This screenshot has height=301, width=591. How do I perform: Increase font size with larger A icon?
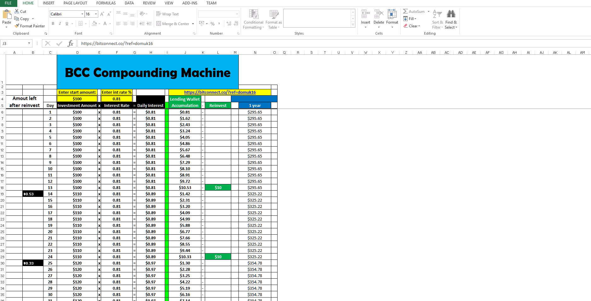pos(102,14)
